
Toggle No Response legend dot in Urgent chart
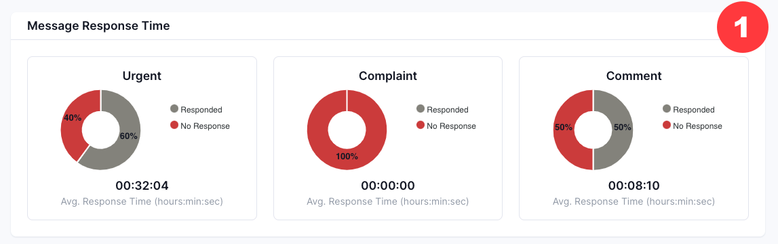click(x=174, y=125)
